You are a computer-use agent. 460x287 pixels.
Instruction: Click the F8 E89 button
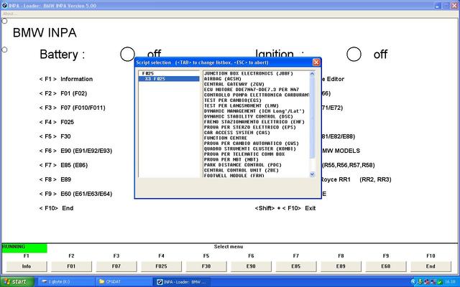pos(341,266)
